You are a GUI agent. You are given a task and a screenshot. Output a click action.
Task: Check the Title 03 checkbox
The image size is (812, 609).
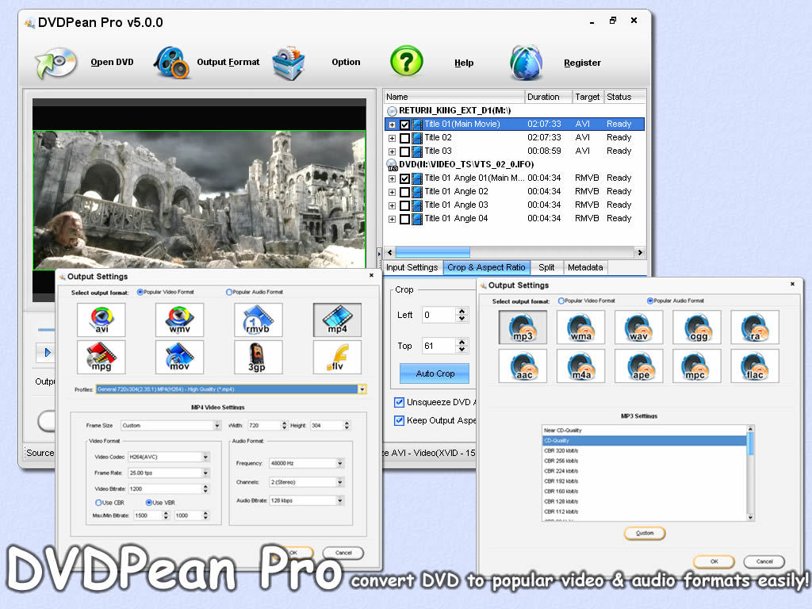(x=404, y=151)
